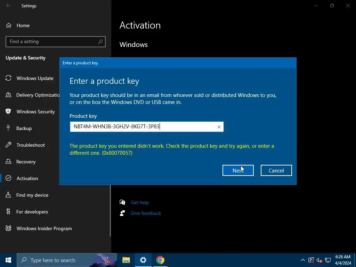Click the Activation checkmark icon
The height and width of the screenshot is (267, 356).
point(8,178)
